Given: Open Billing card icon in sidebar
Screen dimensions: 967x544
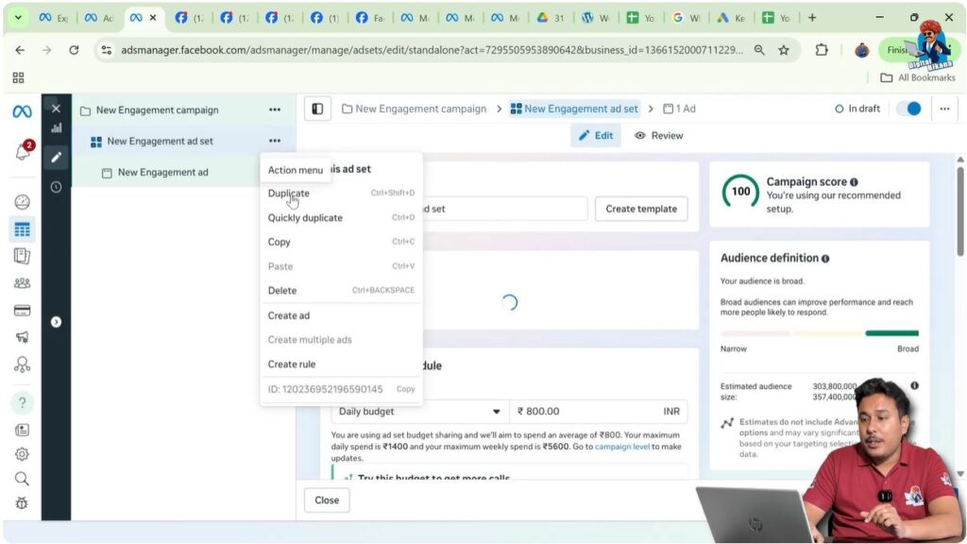Looking at the screenshot, I should pos(23,310).
